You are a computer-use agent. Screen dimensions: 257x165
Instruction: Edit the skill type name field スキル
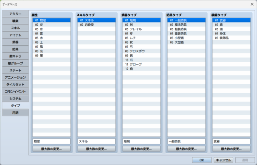(96, 141)
